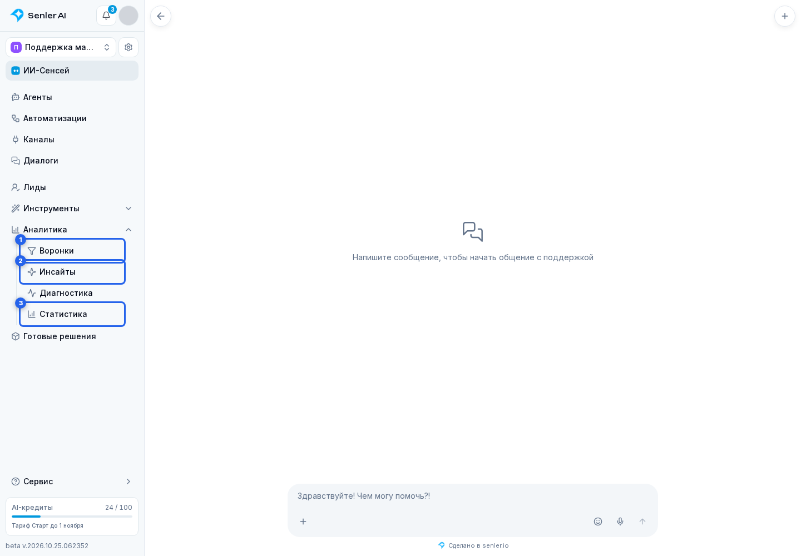Viewport: 801px width, 556px height.
Task: Collapse the Аналитика section
Action: [72, 230]
